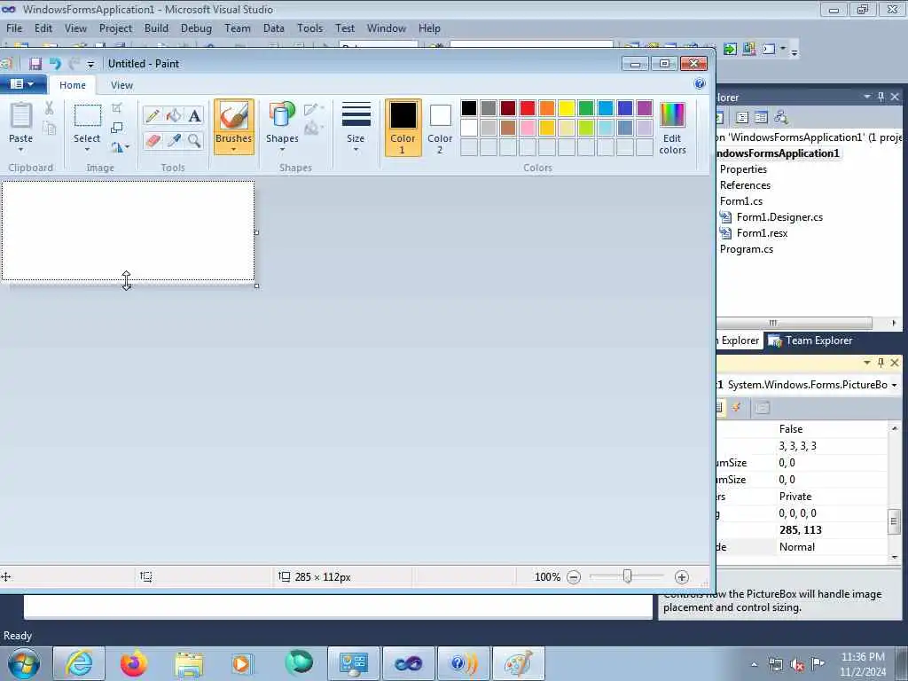Open Paint Help question mark icon
908x681 pixels.
[700, 84]
